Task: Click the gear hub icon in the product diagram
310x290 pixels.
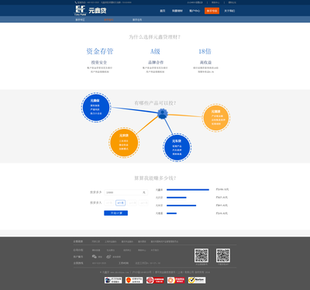Action: 162,114
